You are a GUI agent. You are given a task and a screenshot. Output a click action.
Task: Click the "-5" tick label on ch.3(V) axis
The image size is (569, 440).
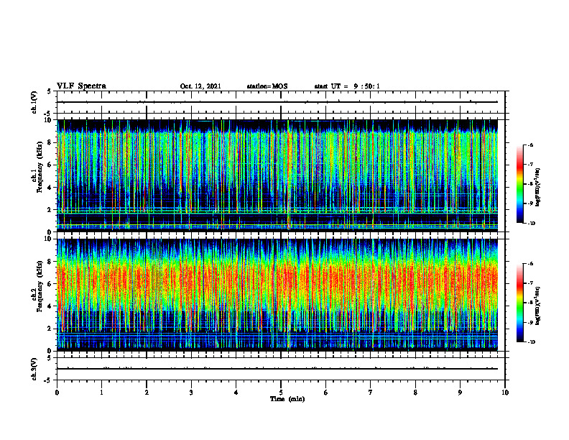pos(48,380)
